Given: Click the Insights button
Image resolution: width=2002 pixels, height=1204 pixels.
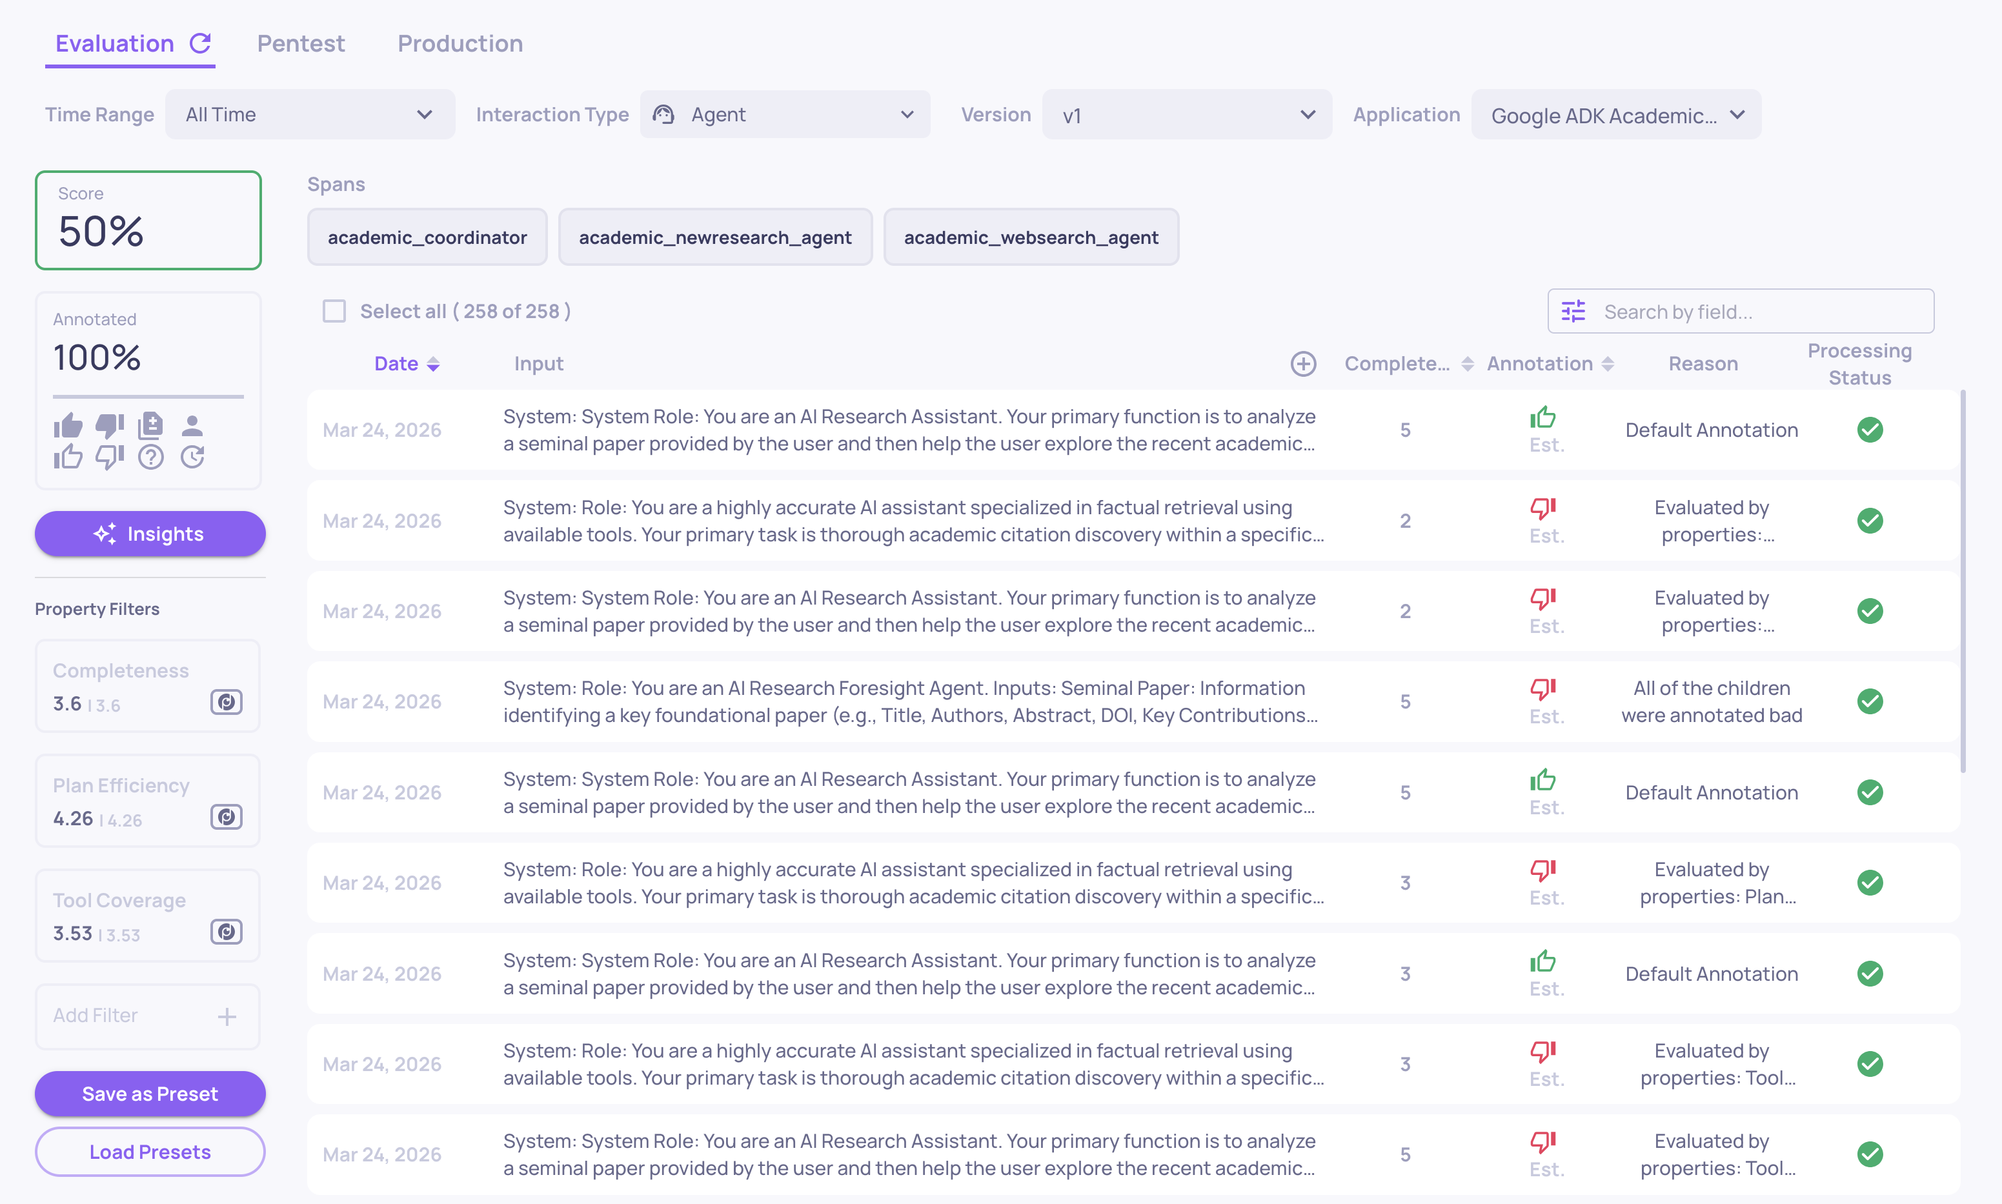Looking at the screenshot, I should pyautogui.click(x=150, y=534).
